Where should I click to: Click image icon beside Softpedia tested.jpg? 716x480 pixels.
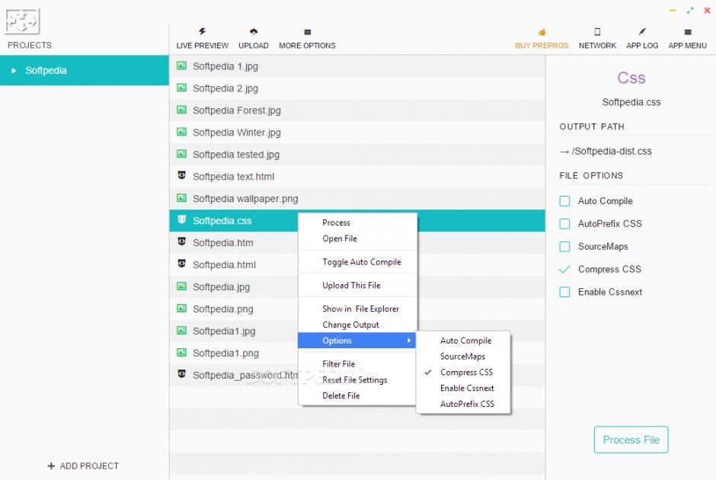click(182, 154)
